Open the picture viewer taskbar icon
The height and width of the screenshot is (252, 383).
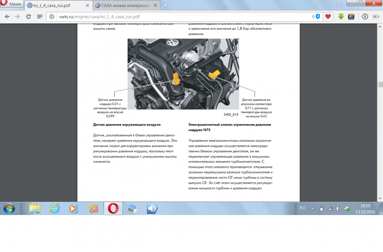click(x=132, y=208)
